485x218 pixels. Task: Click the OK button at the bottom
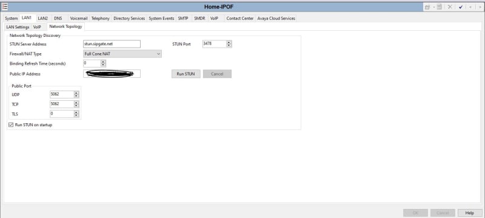pyautogui.click(x=415, y=213)
